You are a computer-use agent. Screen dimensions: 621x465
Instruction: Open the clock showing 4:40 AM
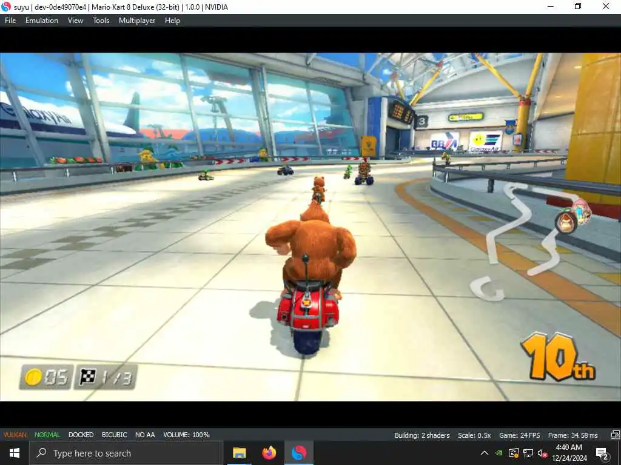click(x=569, y=453)
